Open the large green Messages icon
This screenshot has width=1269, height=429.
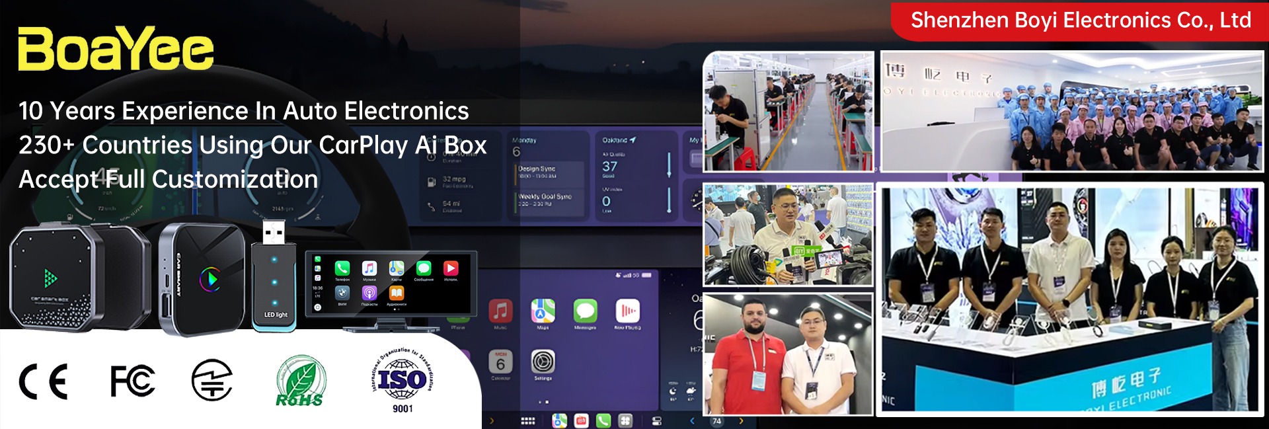click(x=586, y=311)
